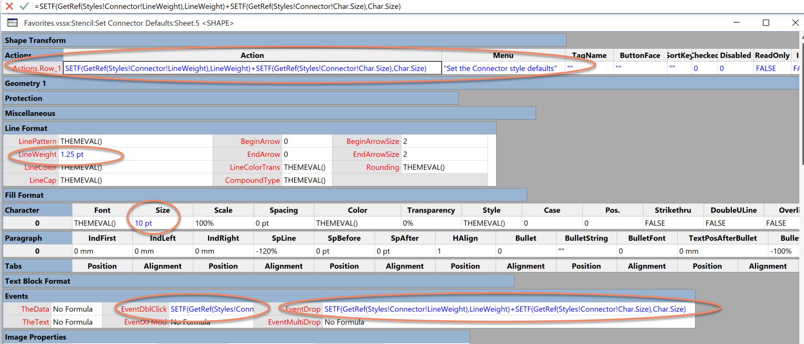Expand the Miscellaneous section
The image size is (804, 344).
(270, 114)
